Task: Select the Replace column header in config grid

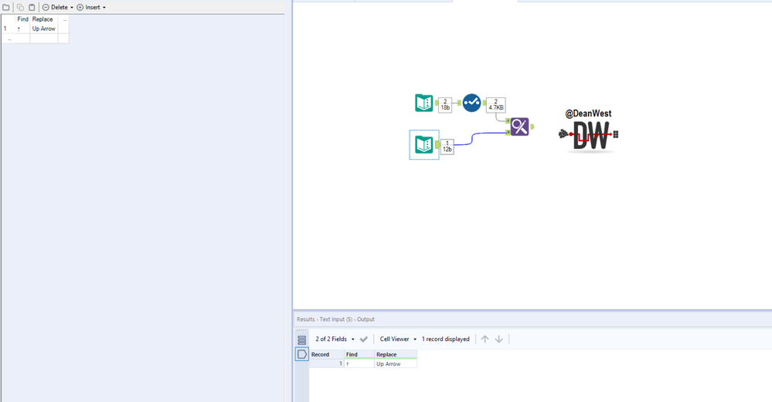Action: pos(44,19)
